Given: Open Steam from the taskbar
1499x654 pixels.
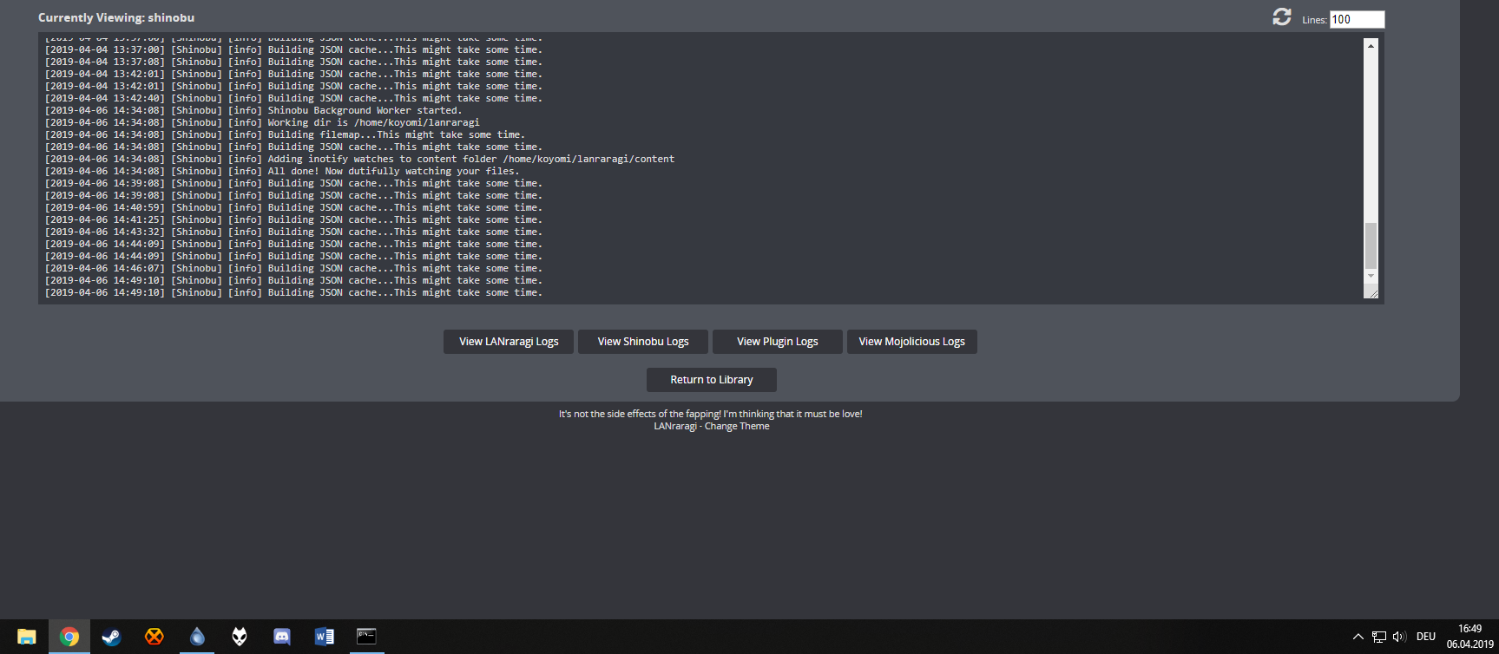Looking at the screenshot, I should click(112, 637).
